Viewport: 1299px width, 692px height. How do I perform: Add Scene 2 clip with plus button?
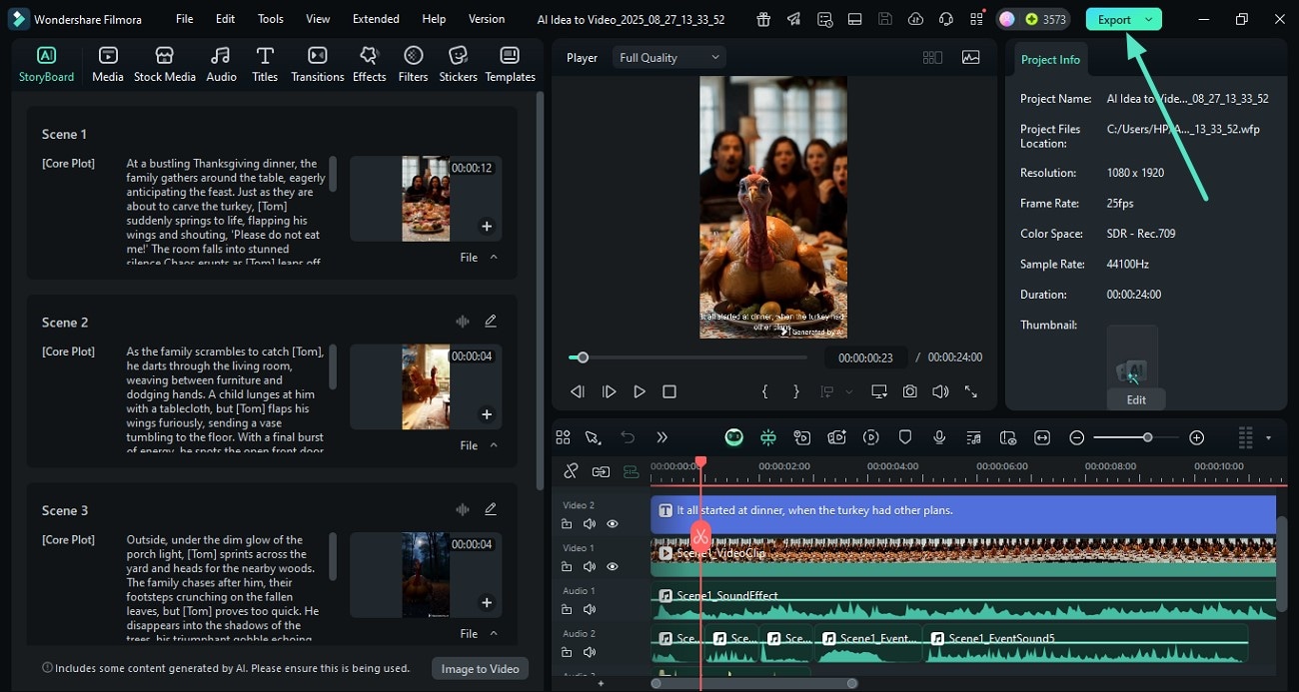point(487,414)
